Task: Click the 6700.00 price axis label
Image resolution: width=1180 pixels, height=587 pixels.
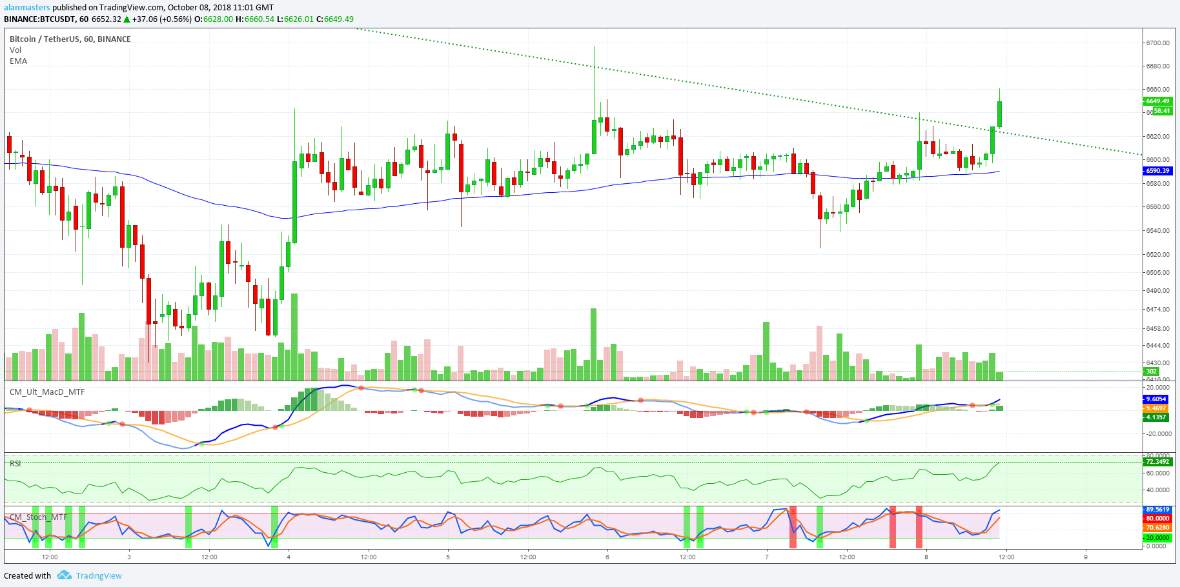Action: coord(1157,43)
